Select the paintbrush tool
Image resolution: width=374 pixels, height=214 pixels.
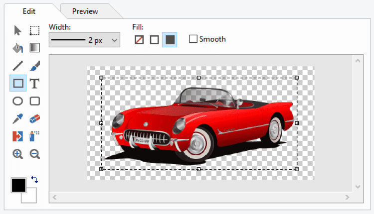coord(34,66)
